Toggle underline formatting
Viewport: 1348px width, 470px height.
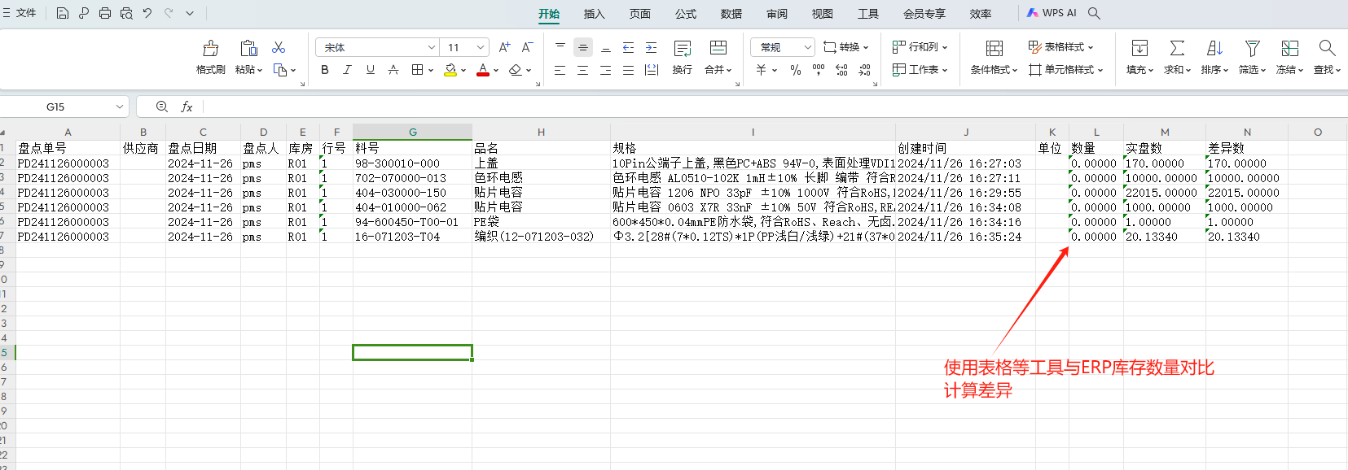(x=371, y=70)
